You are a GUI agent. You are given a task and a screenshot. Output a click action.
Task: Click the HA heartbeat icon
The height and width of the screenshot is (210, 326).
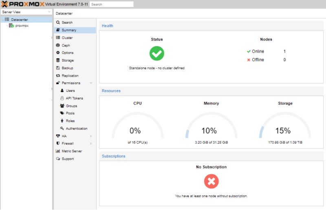pyautogui.click(x=58, y=136)
